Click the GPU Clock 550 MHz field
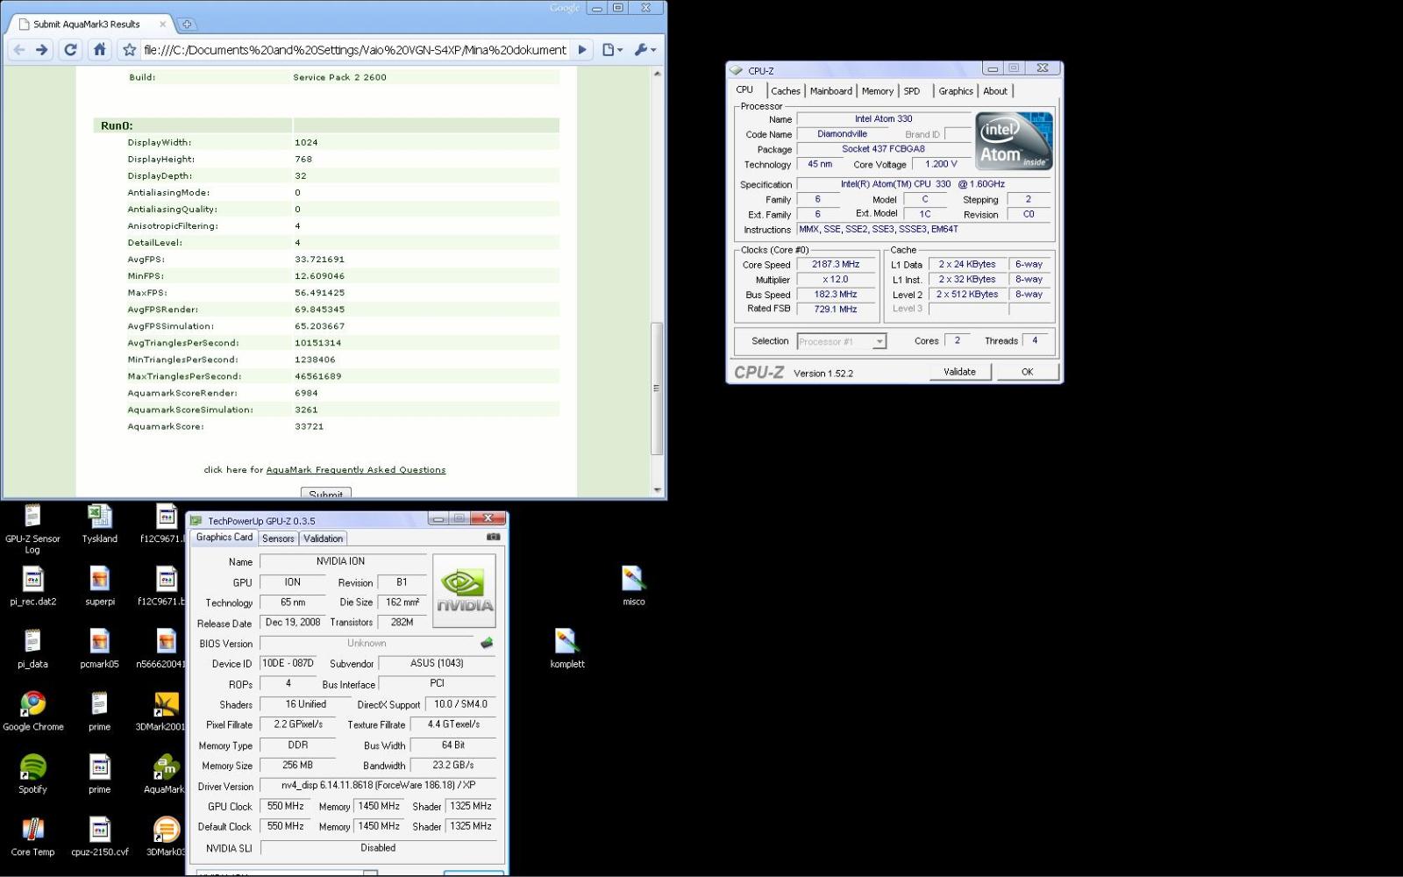The height and width of the screenshot is (877, 1403). point(286,806)
